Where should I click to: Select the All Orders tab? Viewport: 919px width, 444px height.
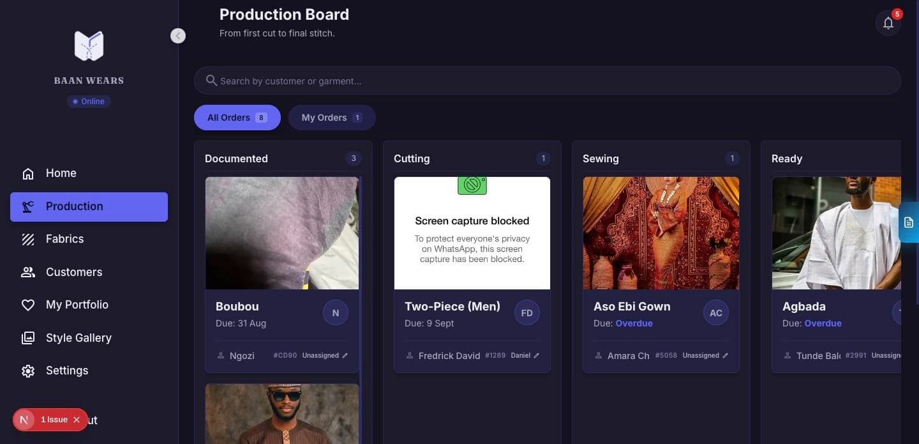(x=237, y=118)
